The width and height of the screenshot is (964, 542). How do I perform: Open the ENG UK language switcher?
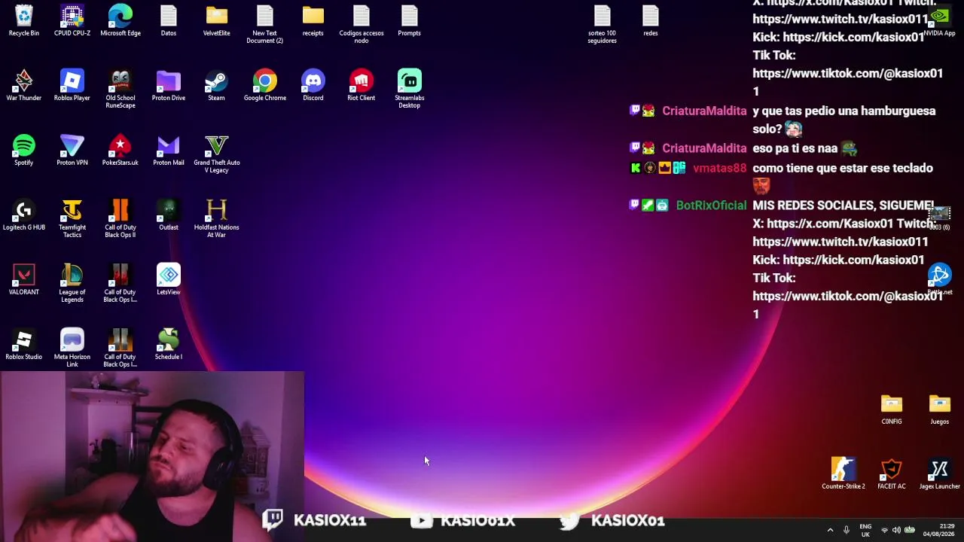pos(865,530)
